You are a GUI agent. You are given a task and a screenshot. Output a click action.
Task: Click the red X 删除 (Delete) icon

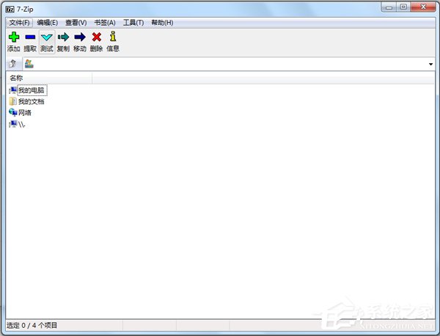[x=96, y=37]
